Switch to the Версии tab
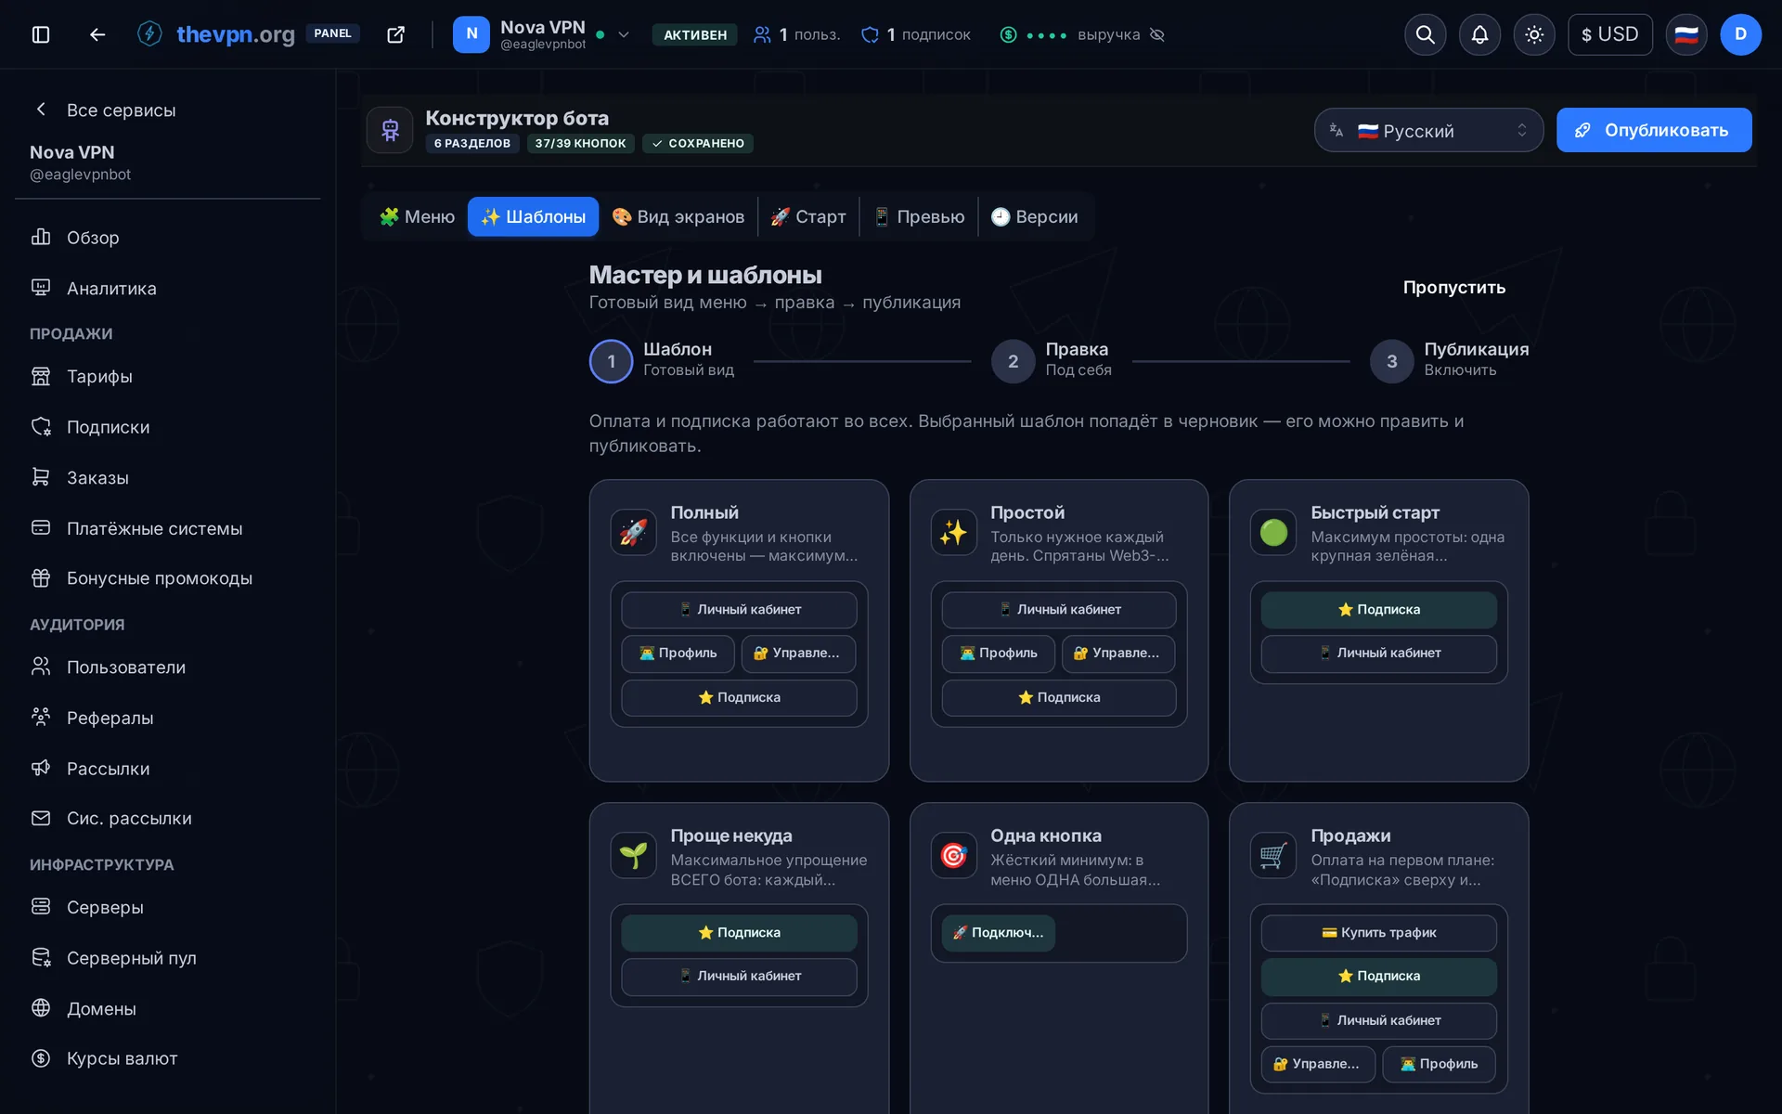The height and width of the screenshot is (1114, 1782). [1034, 216]
